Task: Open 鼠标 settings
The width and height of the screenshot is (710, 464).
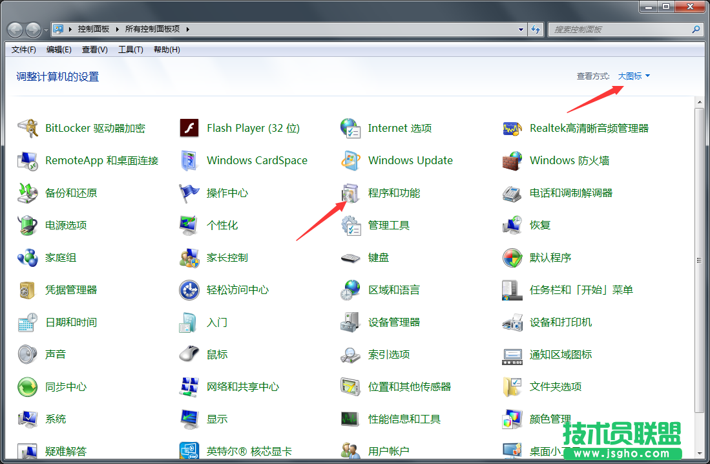Action: click(216, 354)
